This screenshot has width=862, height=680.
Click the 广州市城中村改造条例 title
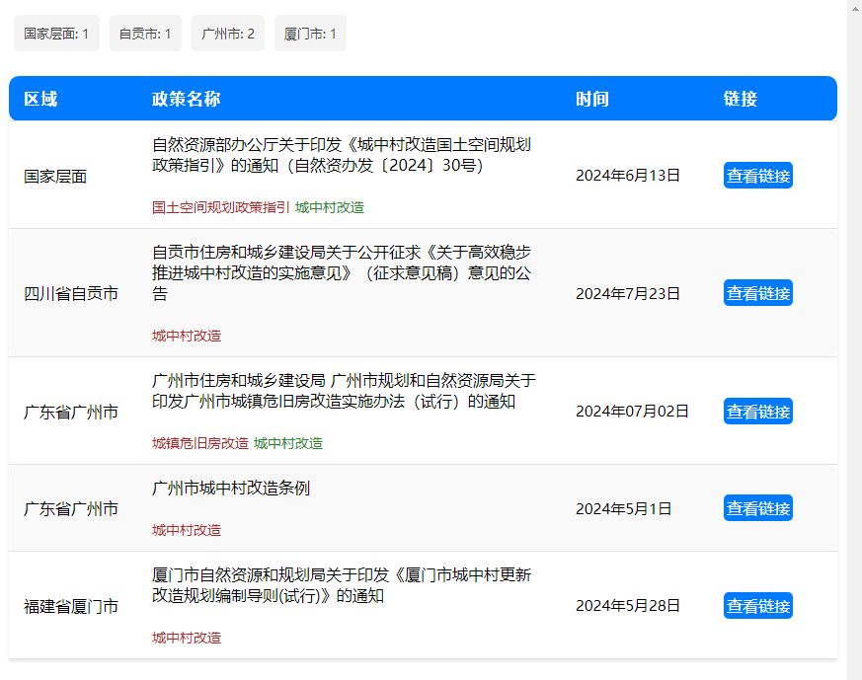[x=231, y=488]
